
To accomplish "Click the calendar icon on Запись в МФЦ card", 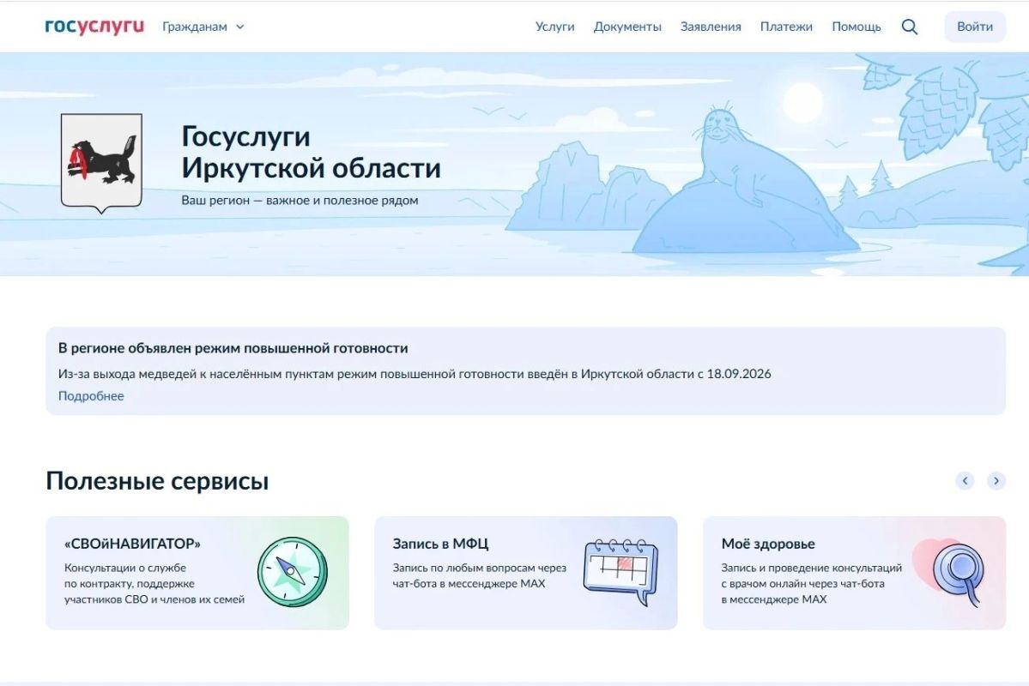I will (620, 573).
